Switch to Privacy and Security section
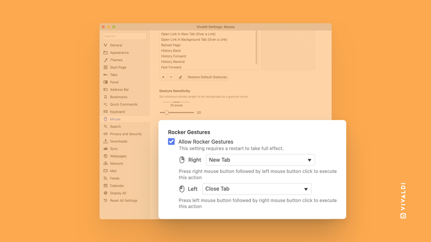 (126, 134)
